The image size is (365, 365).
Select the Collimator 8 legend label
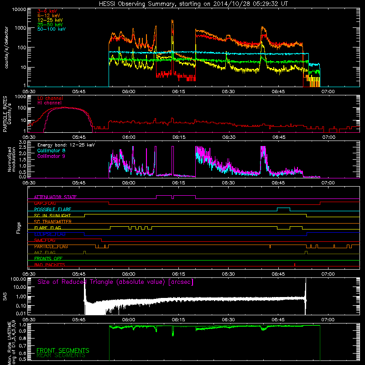[x=51, y=151]
